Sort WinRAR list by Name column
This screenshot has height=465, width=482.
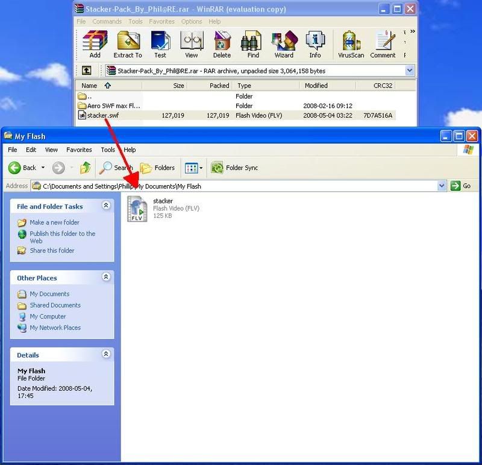[108, 86]
